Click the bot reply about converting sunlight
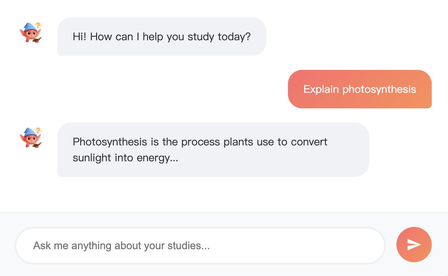448x276 pixels. tap(213, 150)
